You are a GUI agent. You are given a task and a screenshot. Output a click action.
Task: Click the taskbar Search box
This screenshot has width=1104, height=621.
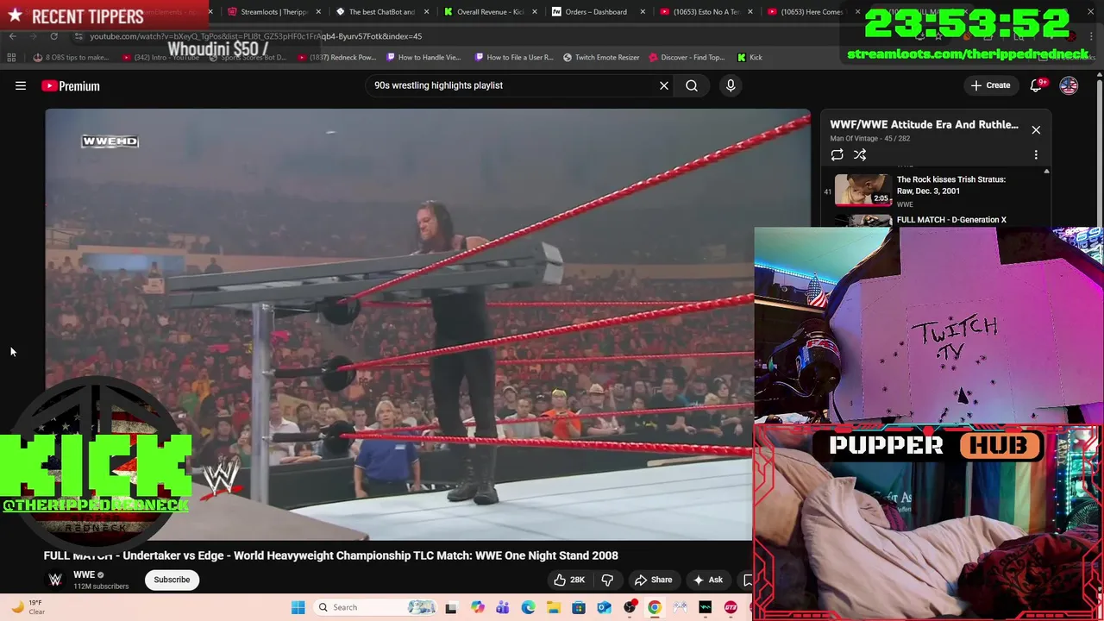coord(376,607)
